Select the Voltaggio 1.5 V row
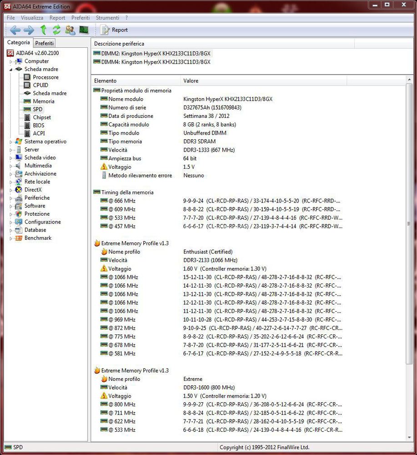 click(148, 167)
